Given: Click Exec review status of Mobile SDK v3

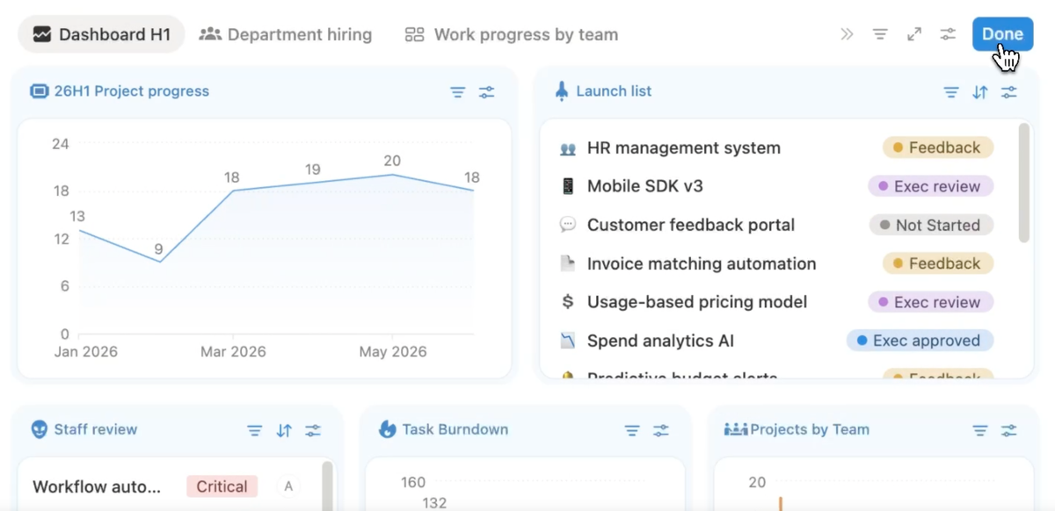Looking at the screenshot, I should (930, 186).
